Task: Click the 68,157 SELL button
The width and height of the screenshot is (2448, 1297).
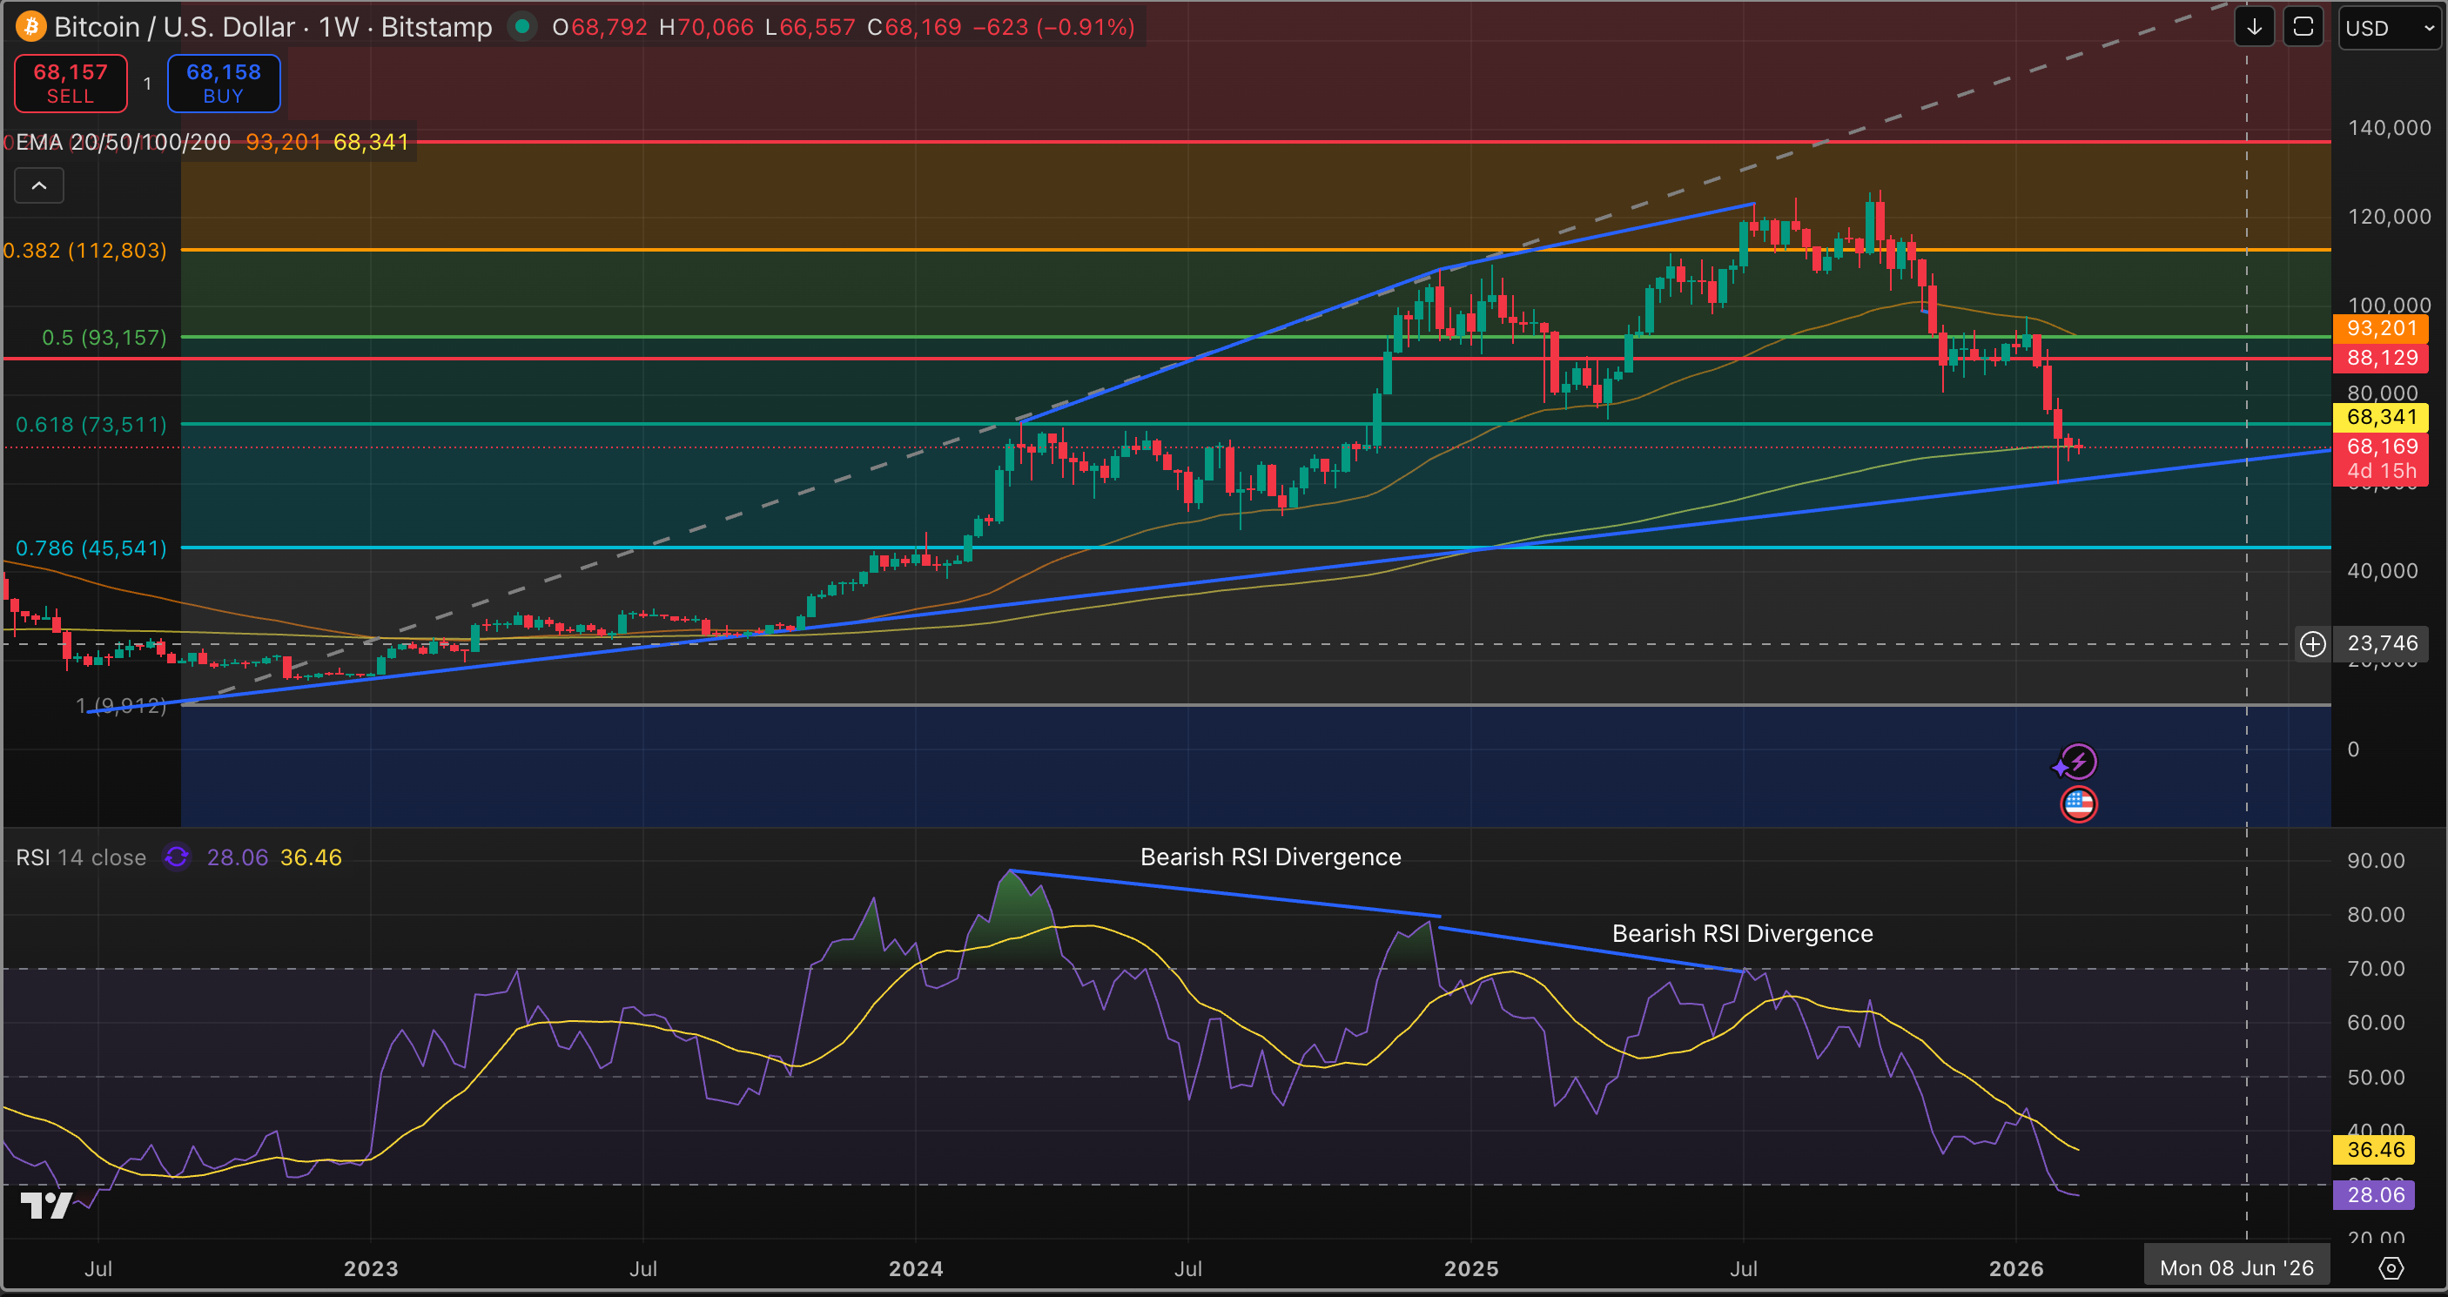Action: tap(71, 84)
